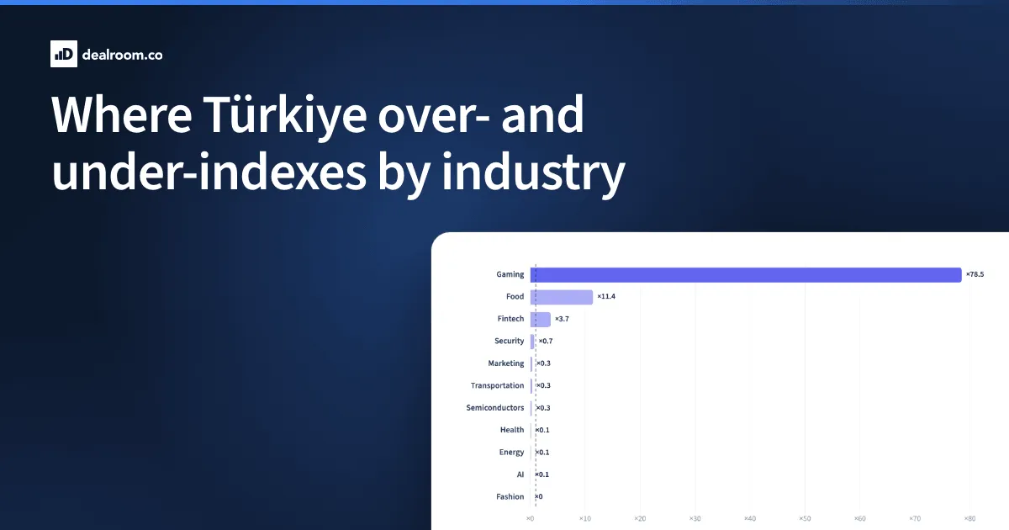Open the dealroom.co wordmark link
The image size is (1009, 530).
tap(123, 55)
